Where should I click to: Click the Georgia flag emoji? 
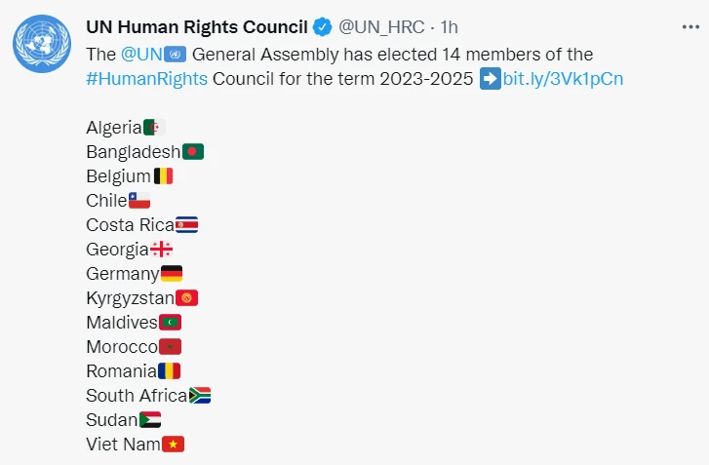tap(161, 250)
